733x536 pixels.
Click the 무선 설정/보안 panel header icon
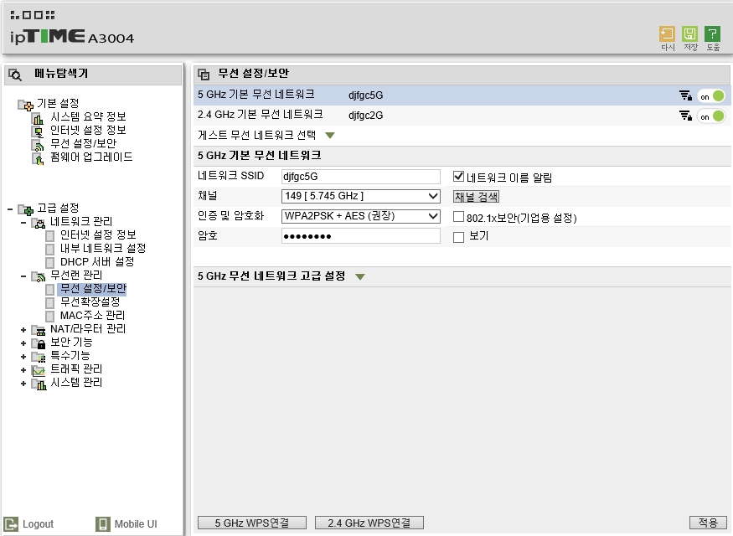click(204, 75)
